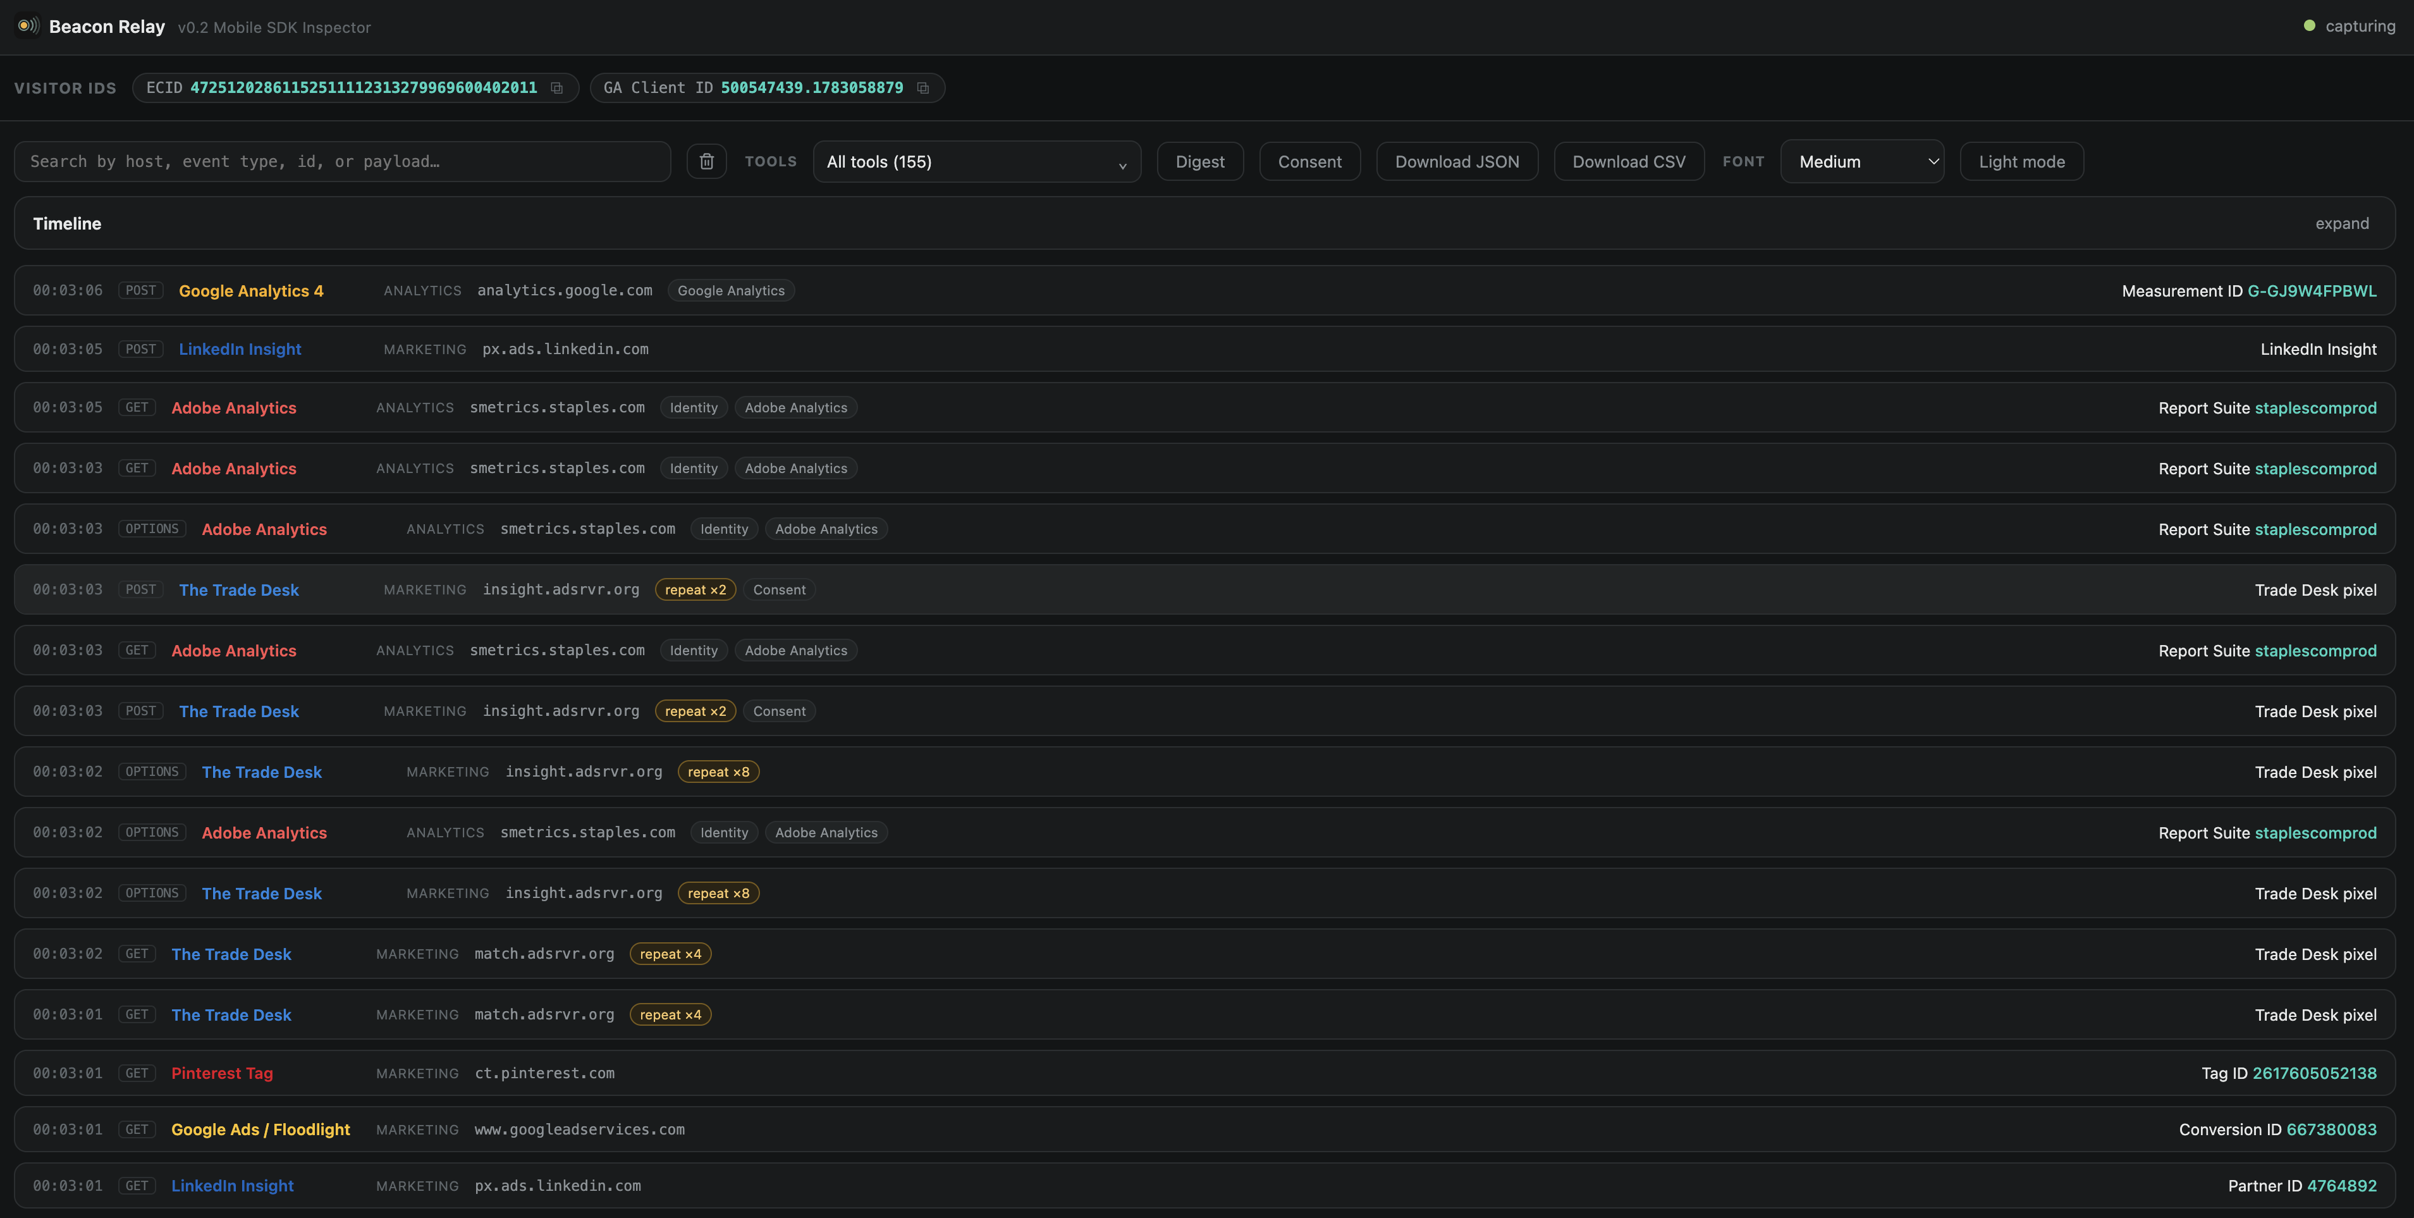
Task: Click the green capturing status dot
Action: (2309, 27)
